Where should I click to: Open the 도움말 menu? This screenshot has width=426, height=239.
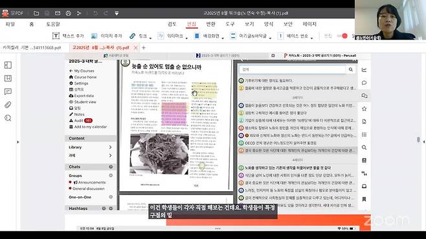point(53,24)
